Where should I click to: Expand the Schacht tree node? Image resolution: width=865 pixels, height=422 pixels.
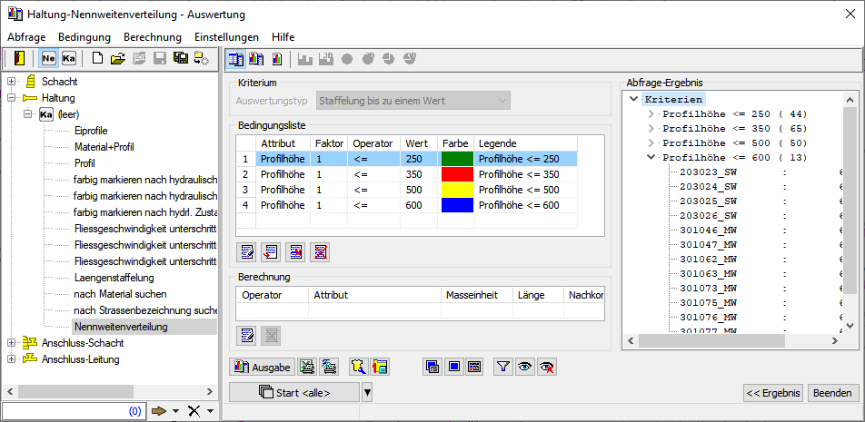coord(12,82)
